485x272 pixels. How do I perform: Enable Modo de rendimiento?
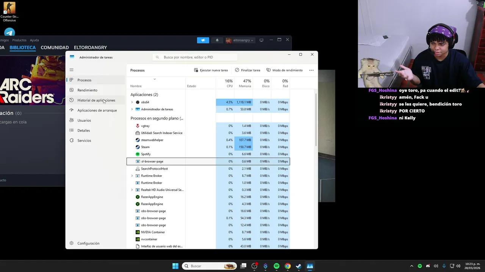point(285,70)
